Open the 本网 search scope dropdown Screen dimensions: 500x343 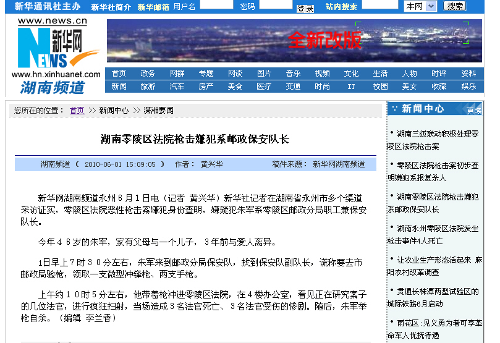[421, 6]
